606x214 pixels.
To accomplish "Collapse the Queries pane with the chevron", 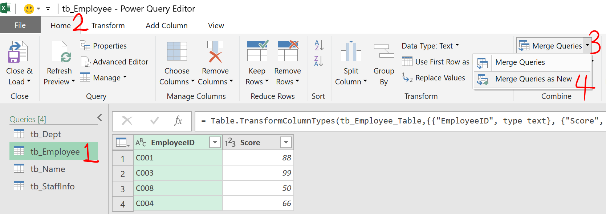I will point(100,118).
